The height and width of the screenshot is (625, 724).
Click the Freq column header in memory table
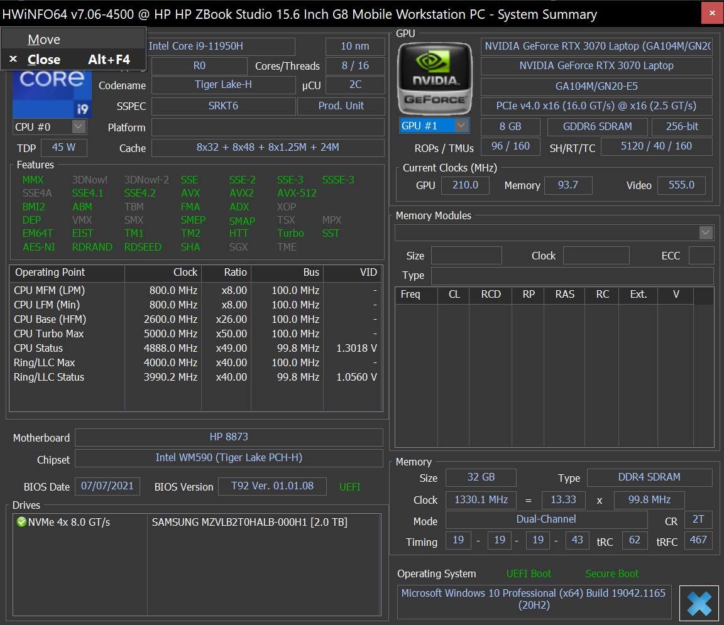click(x=410, y=295)
